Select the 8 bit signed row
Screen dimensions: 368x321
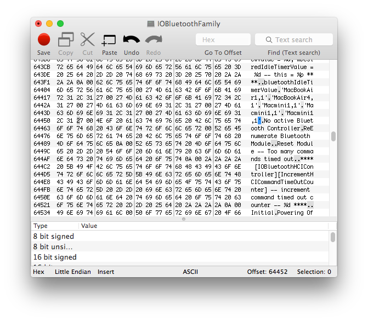pyautogui.click(x=180, y=236)
